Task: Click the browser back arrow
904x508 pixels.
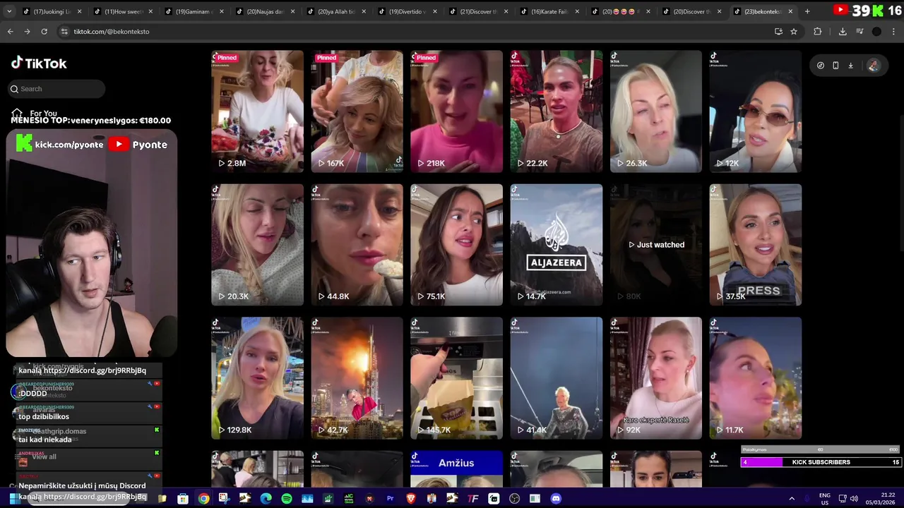Action: pos(10,32)
